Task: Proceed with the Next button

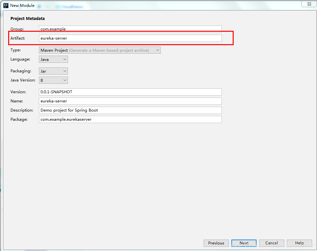Action: point(244,243)
